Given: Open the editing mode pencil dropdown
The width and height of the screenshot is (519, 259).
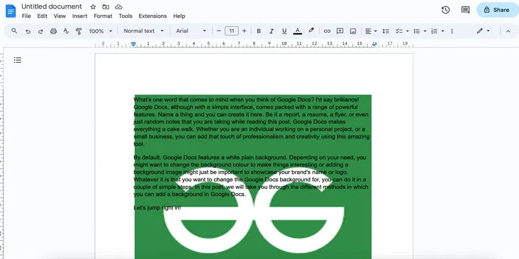Looking at the screenshot, I should point(483,31).
